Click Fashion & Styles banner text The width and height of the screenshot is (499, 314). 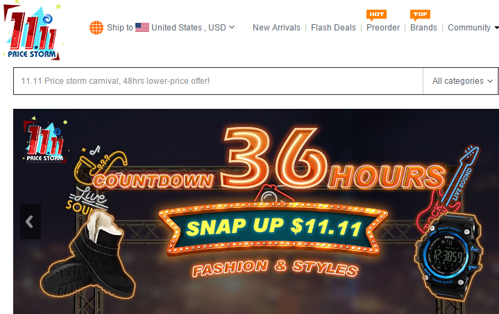pyautogui.click(x=276, y=268)
